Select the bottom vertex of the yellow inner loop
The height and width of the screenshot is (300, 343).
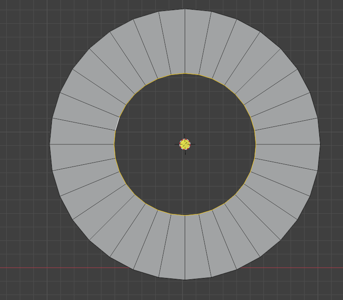[x=185, y=215]
